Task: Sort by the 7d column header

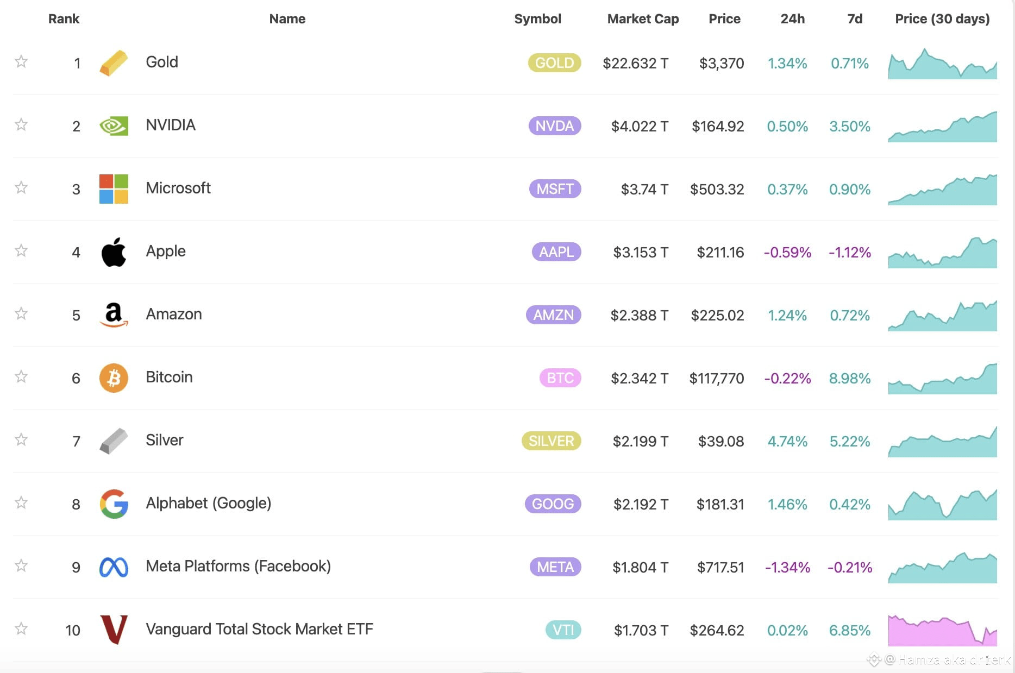Action: coord(855,19)
